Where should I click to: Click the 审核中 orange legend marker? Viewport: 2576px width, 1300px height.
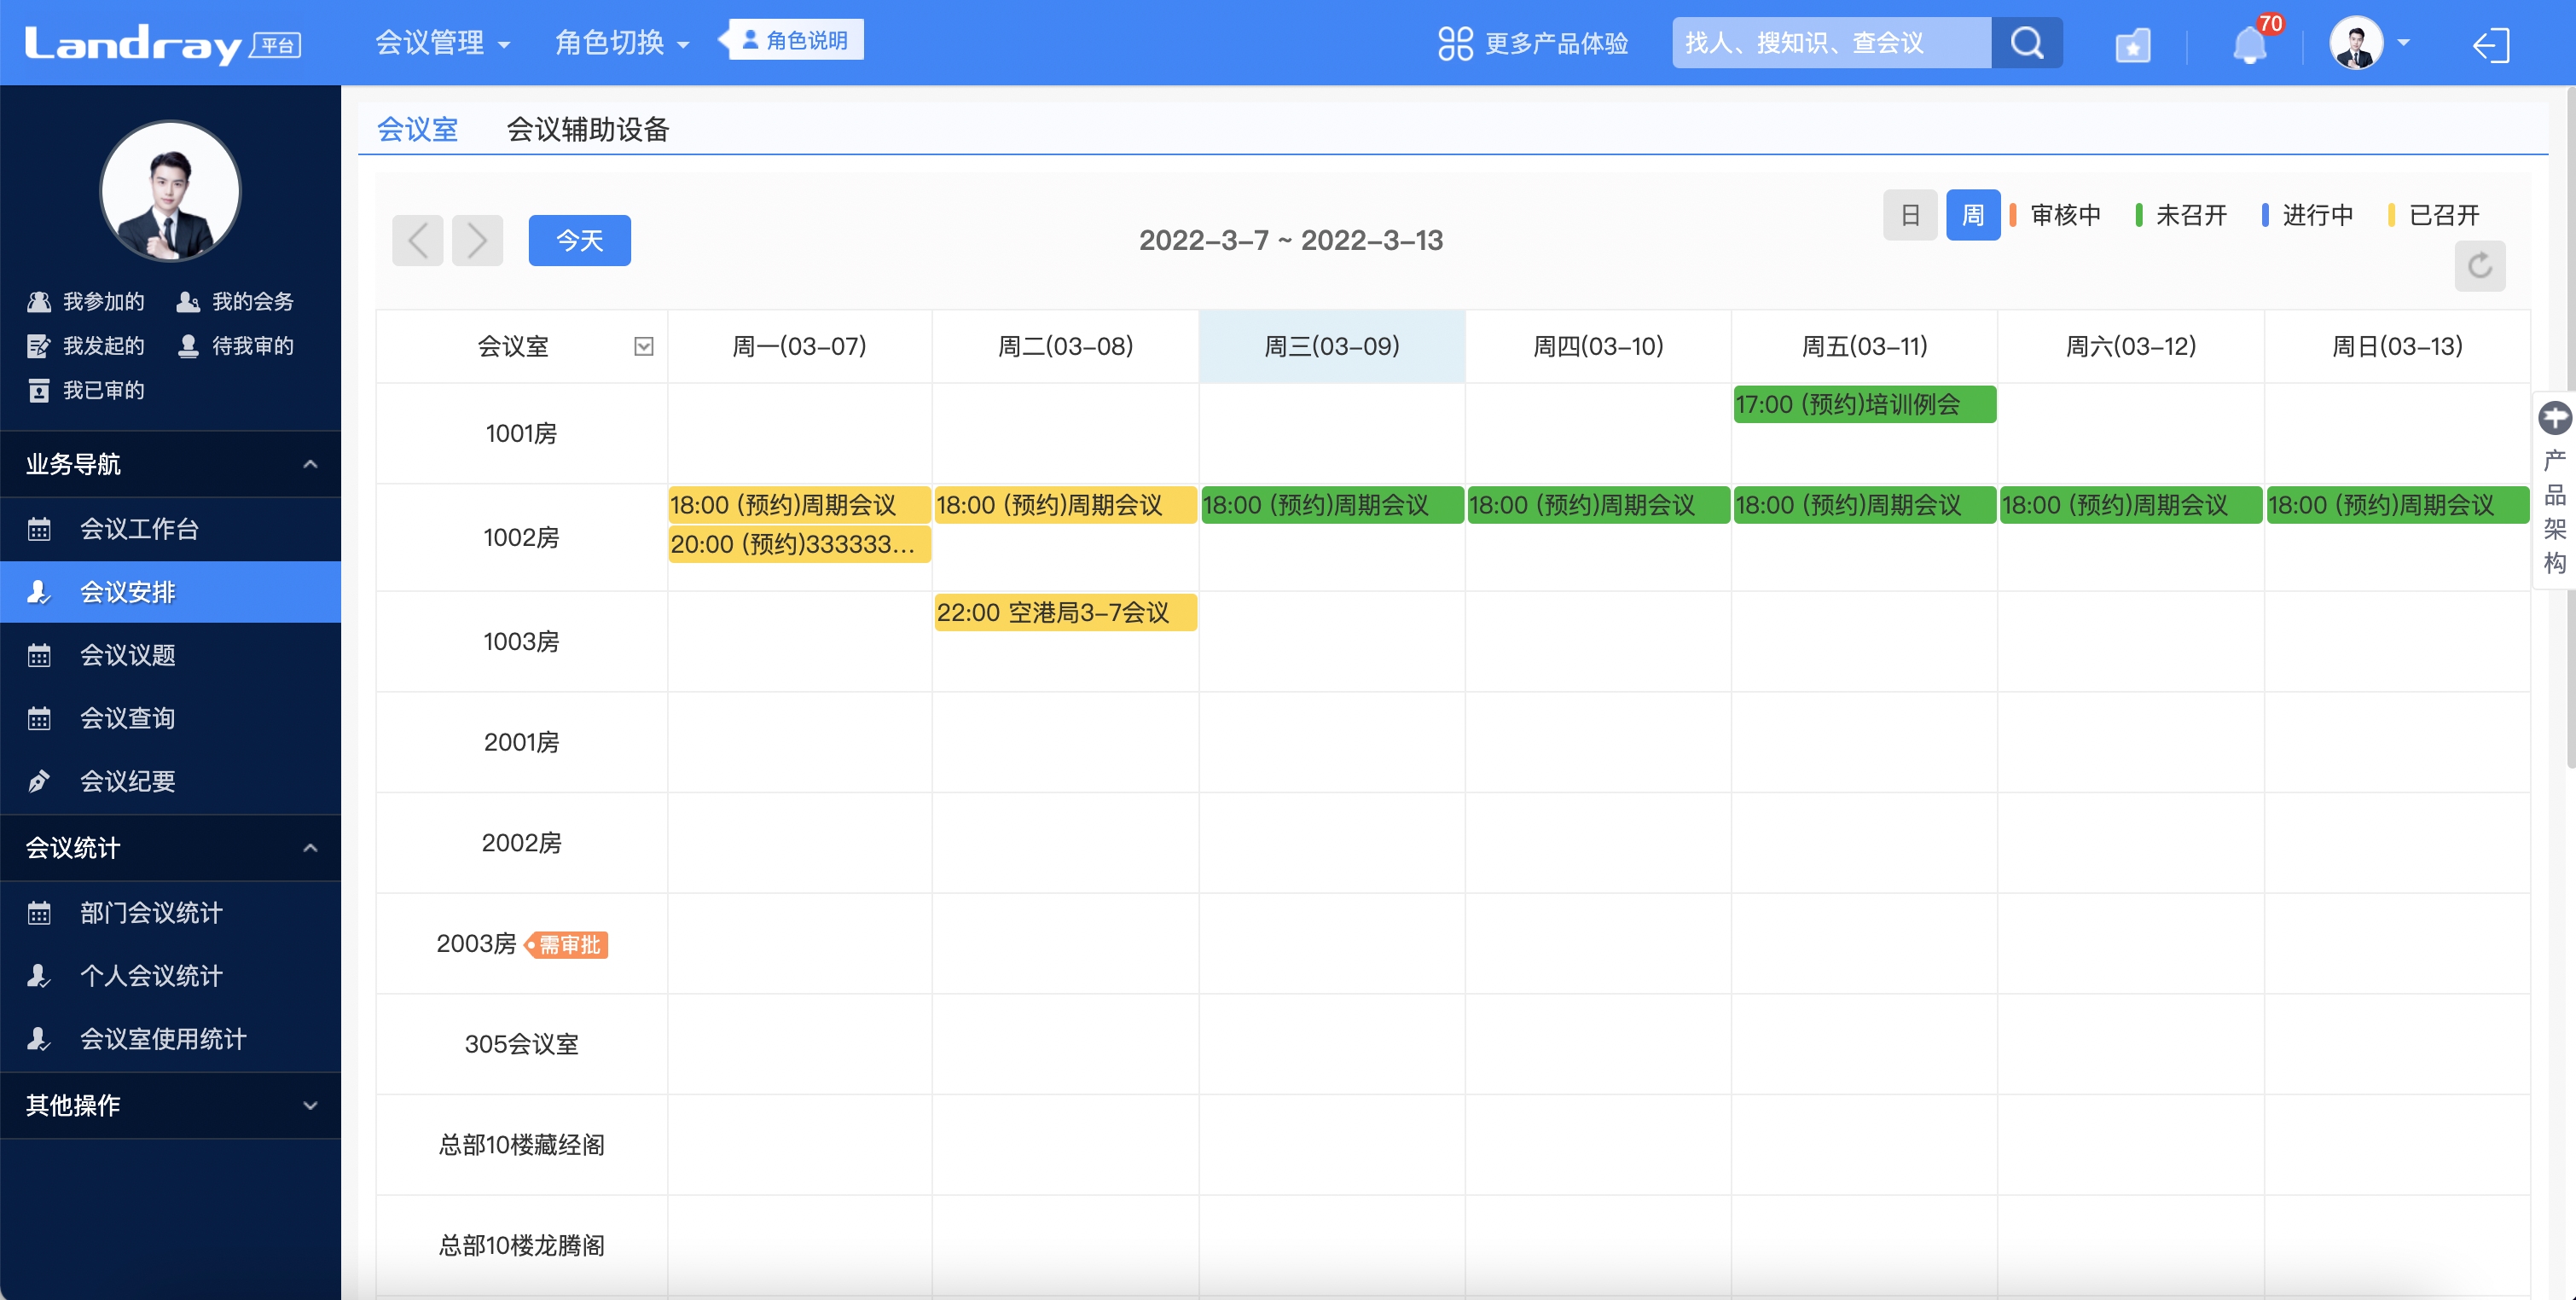coord(2013,215)
